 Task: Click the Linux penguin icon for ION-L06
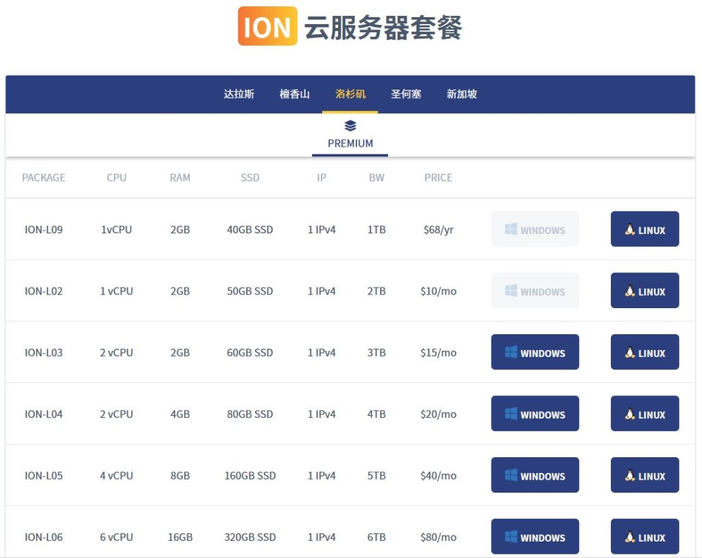[629, 537]
